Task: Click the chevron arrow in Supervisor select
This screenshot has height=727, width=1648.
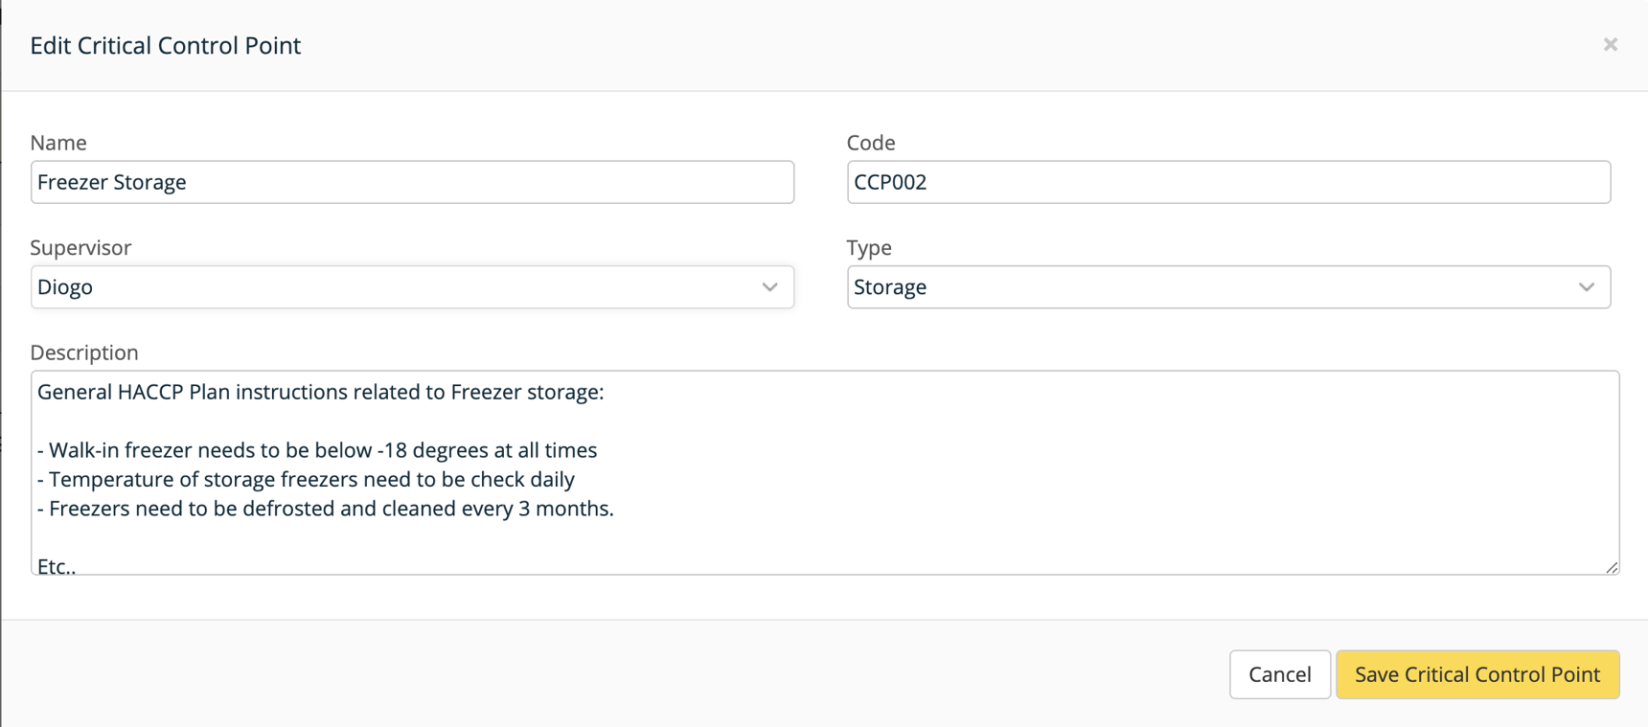Action: coord(769,287)
